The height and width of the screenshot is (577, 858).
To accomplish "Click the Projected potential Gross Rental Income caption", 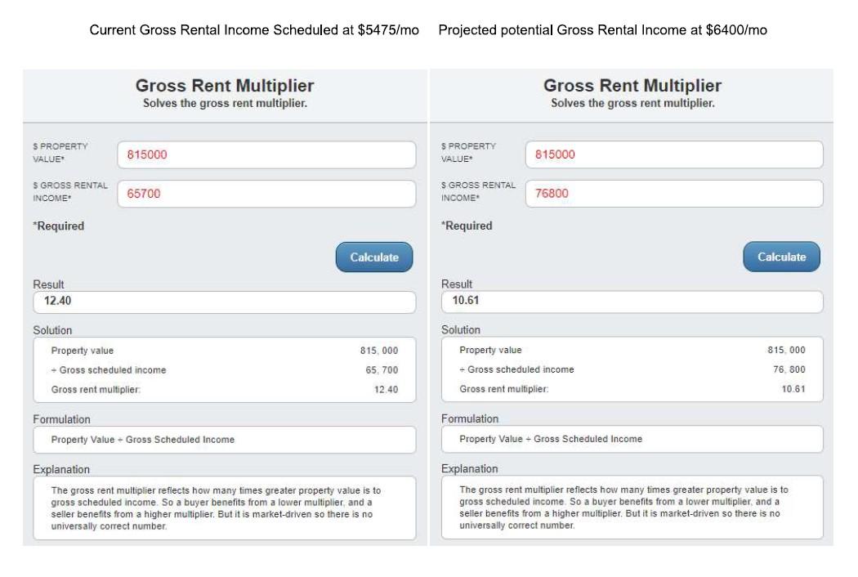I will [602, 30].
